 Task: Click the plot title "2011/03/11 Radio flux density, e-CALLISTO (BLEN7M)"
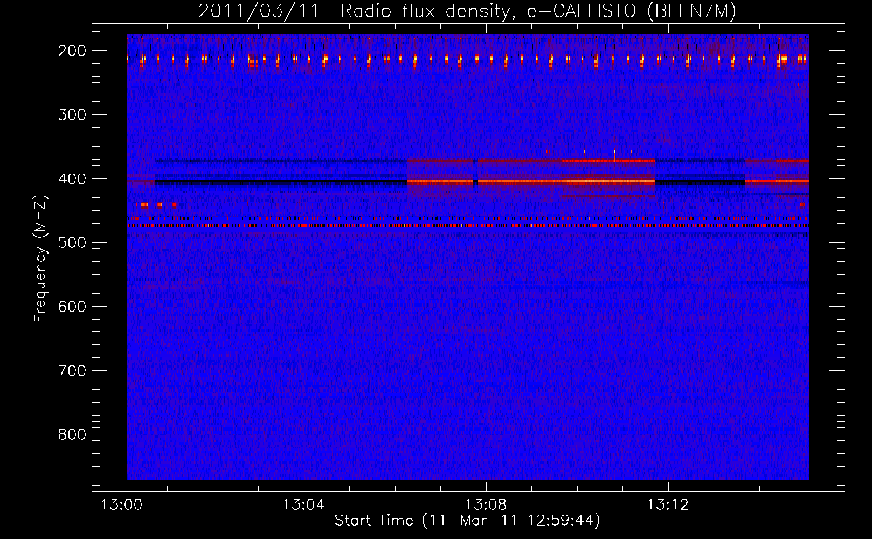pyautogui.click(x=467, y=11)
